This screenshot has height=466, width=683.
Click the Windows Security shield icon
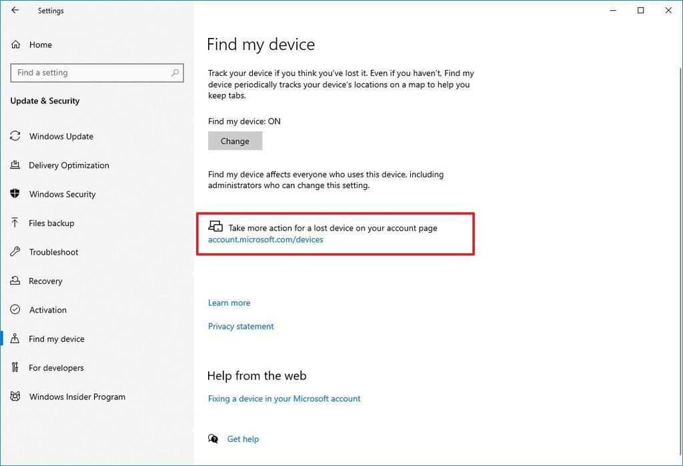tap(15, 194)
